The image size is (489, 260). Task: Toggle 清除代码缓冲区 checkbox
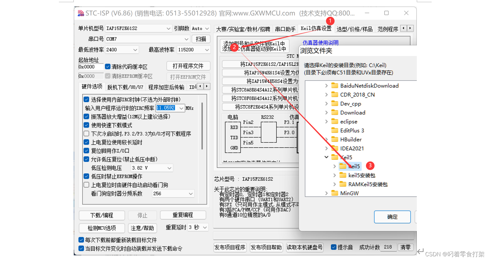click(108, 67)
